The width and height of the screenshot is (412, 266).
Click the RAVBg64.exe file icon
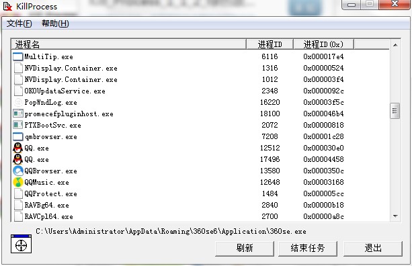18,205
